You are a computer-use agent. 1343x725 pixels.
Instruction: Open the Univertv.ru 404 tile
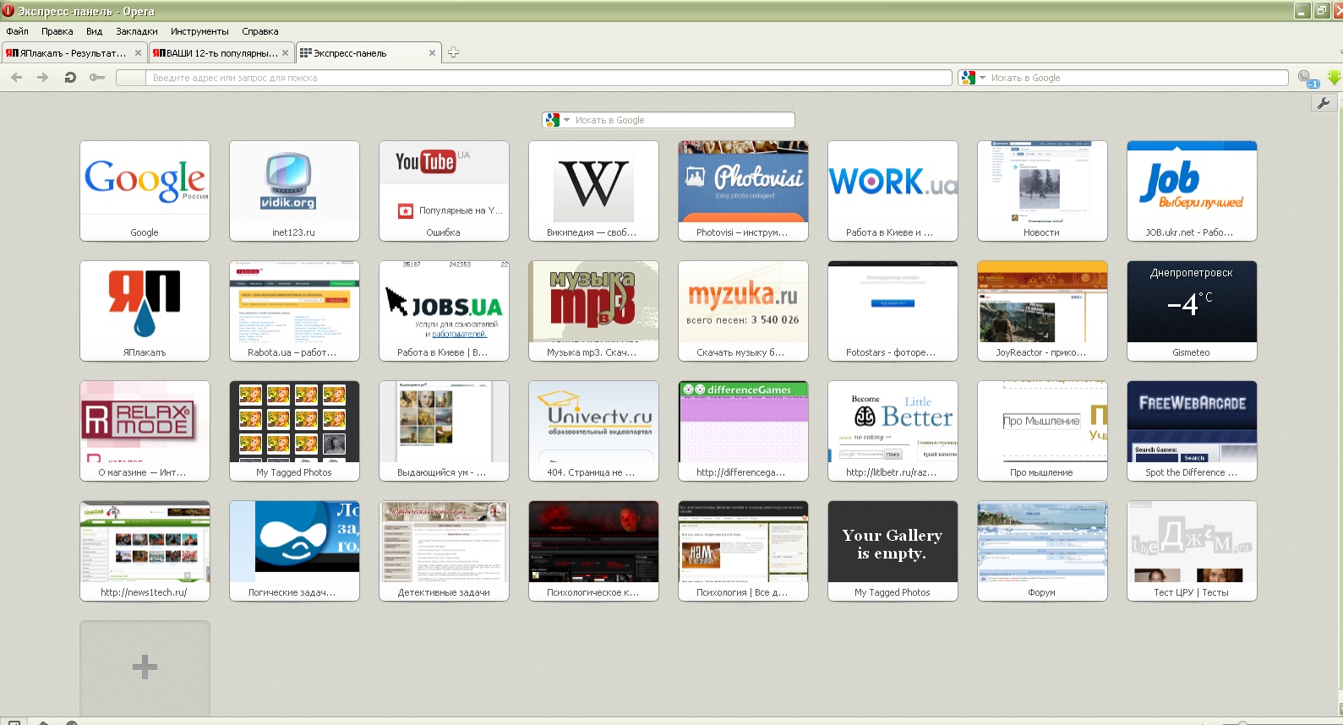pos(593,431)
